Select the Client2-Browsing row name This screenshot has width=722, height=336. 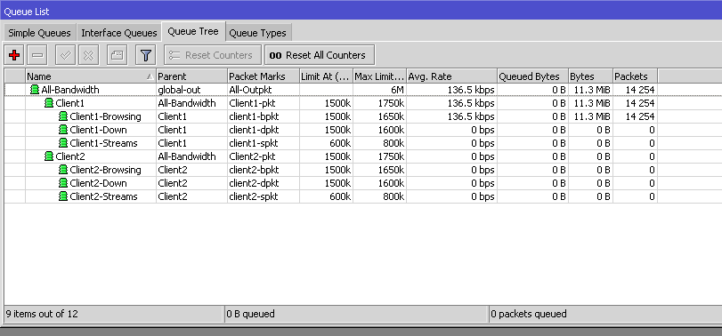(x=105, y=170)
